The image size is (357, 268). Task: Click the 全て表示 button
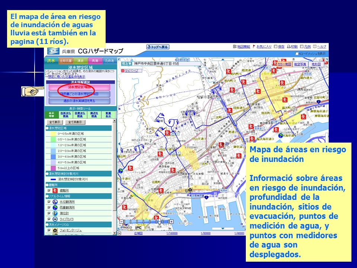point(55,122)
